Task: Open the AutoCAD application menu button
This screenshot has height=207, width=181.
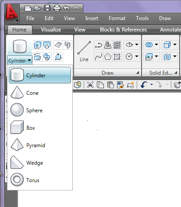Action: point(12,13)
